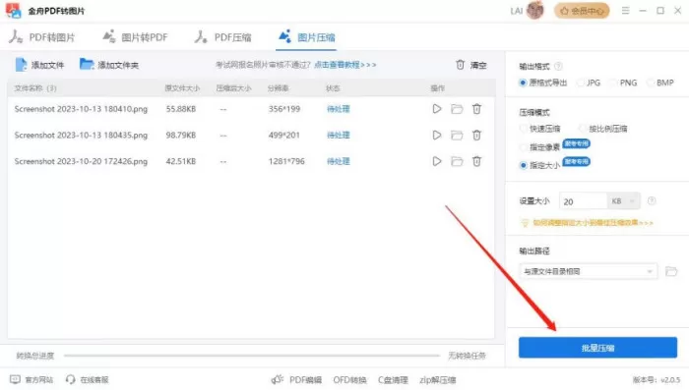Clear the file list with 清空

point(471,65)
